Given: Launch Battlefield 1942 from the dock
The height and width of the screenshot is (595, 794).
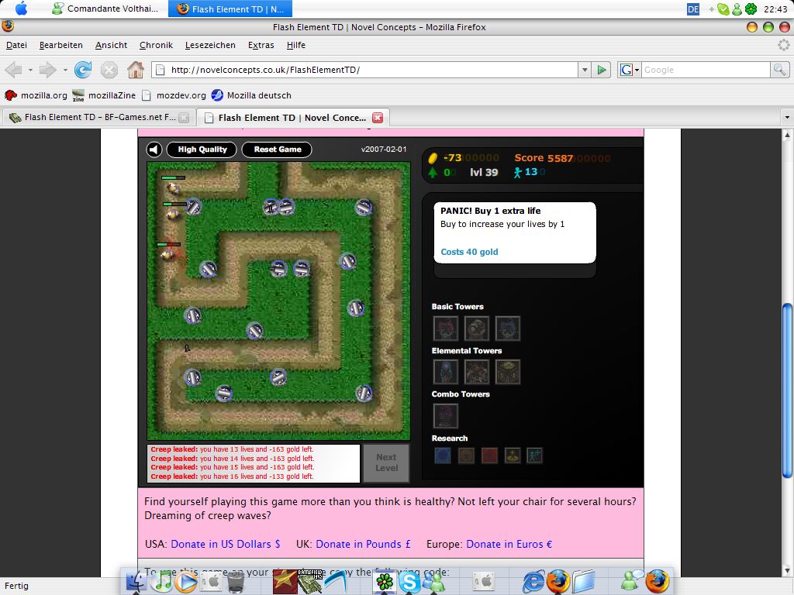Looking at the screenshot, I should click(x=310, y=582).
